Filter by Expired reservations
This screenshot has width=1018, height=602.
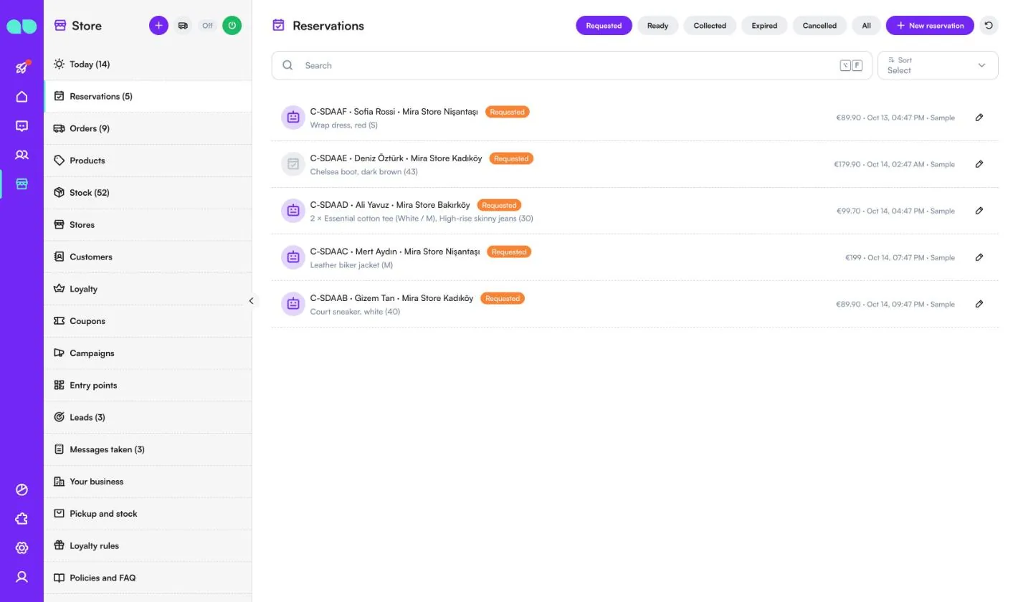click(x=764, y=25)
